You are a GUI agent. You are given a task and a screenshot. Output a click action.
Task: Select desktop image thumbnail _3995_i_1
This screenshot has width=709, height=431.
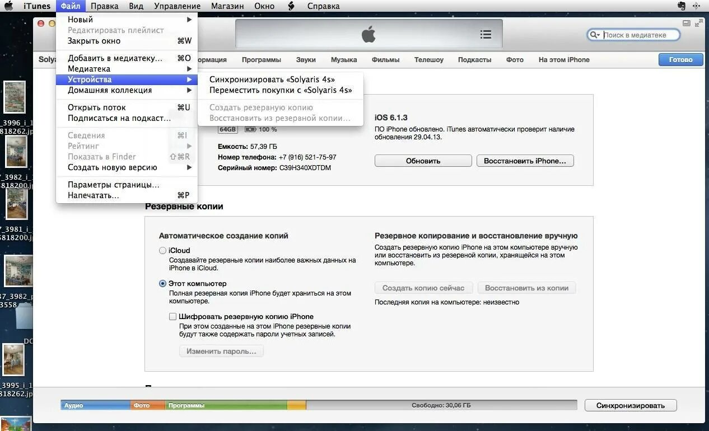point(13,359)
